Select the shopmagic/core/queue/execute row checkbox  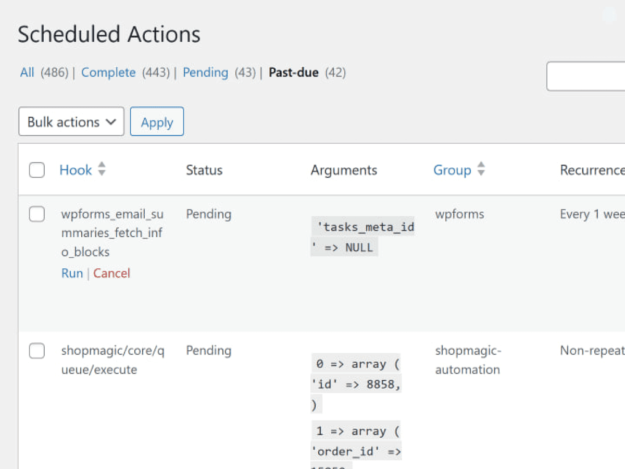click(x=36, y=351)
